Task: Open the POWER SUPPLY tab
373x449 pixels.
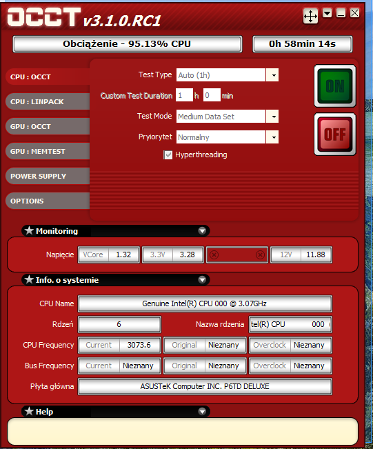Action: (x=48, y=176)
